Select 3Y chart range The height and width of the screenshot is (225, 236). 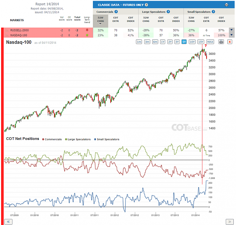click(x=177, y=42)
